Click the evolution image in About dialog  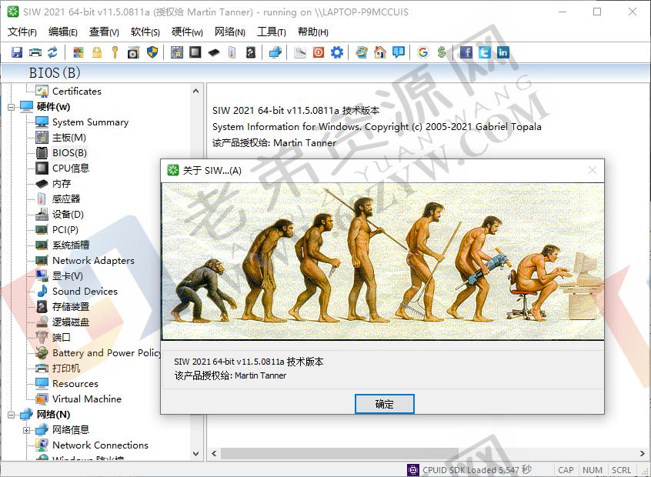pos(382,262)
